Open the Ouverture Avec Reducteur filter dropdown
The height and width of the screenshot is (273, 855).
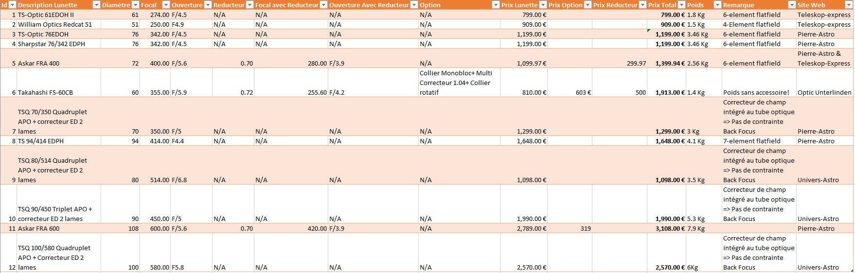(x=414, y=5)
